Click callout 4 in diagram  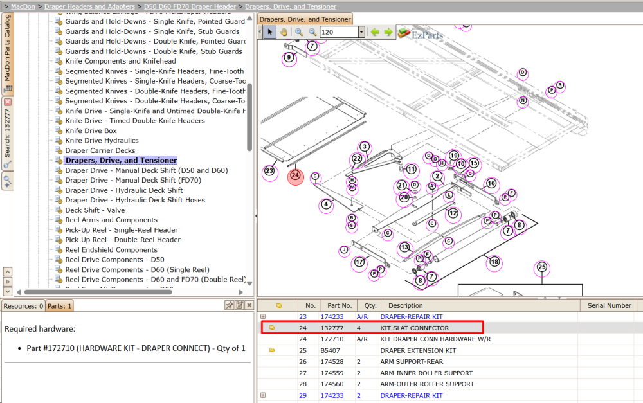tap(326, 204)
